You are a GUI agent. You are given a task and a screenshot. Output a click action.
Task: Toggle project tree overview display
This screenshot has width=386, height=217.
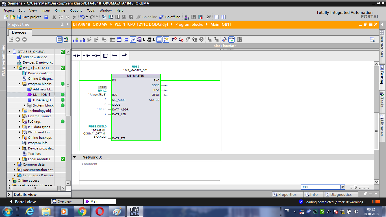point(59,40)
